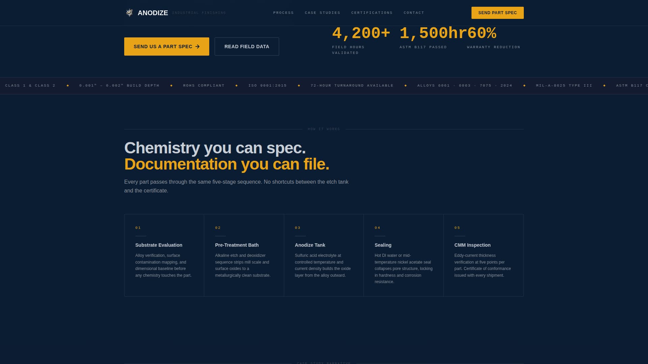Click the arrow icon in the yellow spec button
Screen dimensions: 648x364
(197, 47)
